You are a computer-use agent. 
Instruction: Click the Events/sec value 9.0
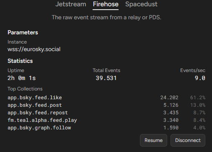200,78
